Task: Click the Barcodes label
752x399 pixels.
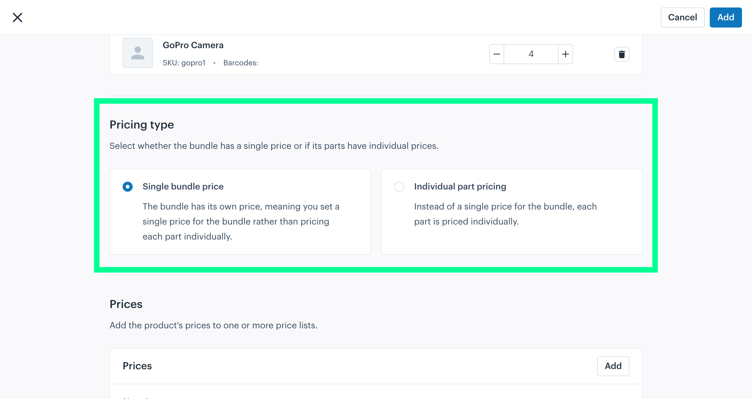Action: [x=241, y=63]
